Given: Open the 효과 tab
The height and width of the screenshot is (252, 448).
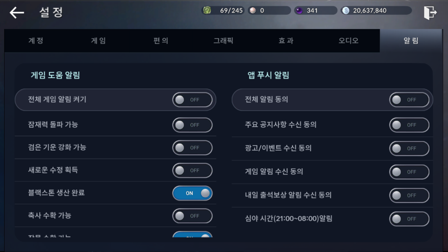Looking at the screenshot, I should click(286, 41).
